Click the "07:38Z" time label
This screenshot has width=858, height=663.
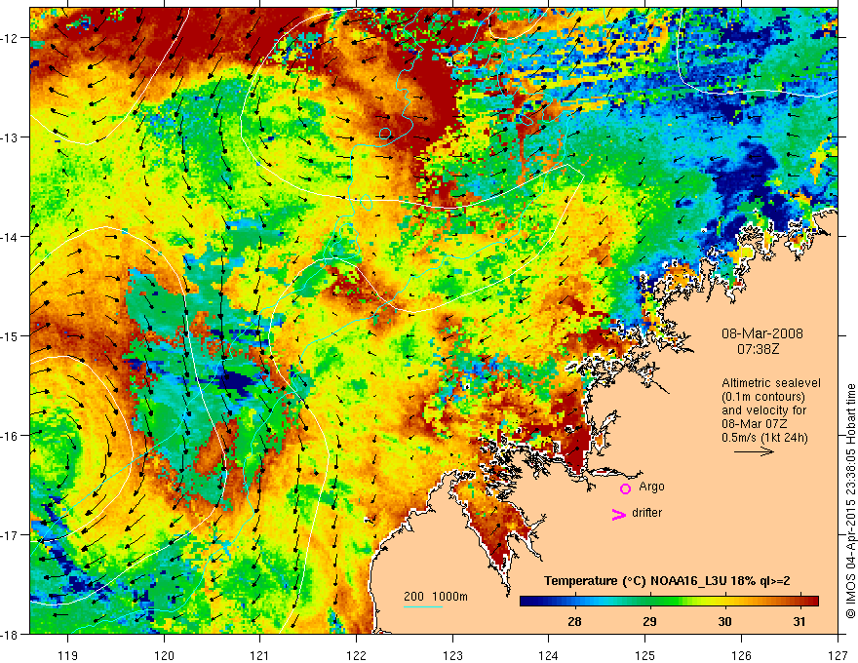[758, 348]
